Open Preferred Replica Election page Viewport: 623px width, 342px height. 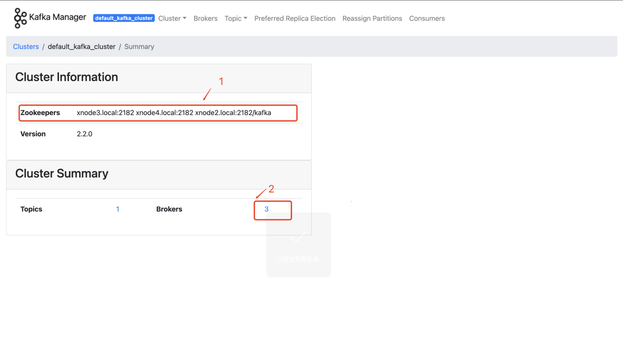tap(295, 18)
